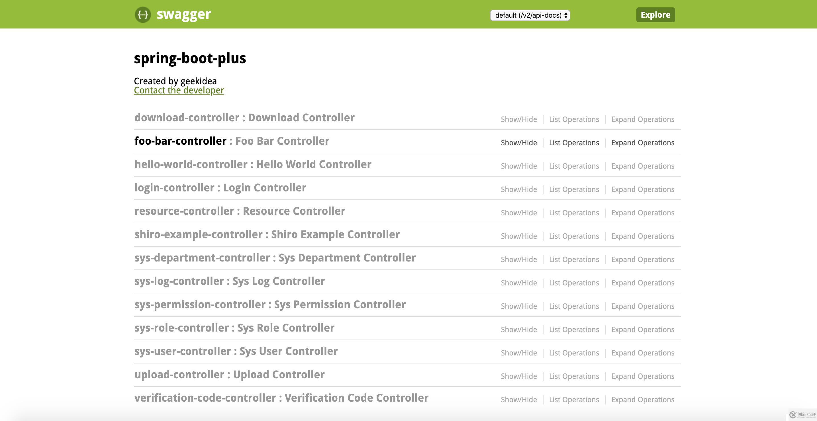The height and width of the screenshot is (421, 817).
Task: Expand Operations for foo-bar-controller
Action: tap(643, 143)
